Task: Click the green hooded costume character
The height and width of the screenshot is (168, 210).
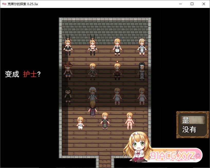Action: tap(68, 95)
